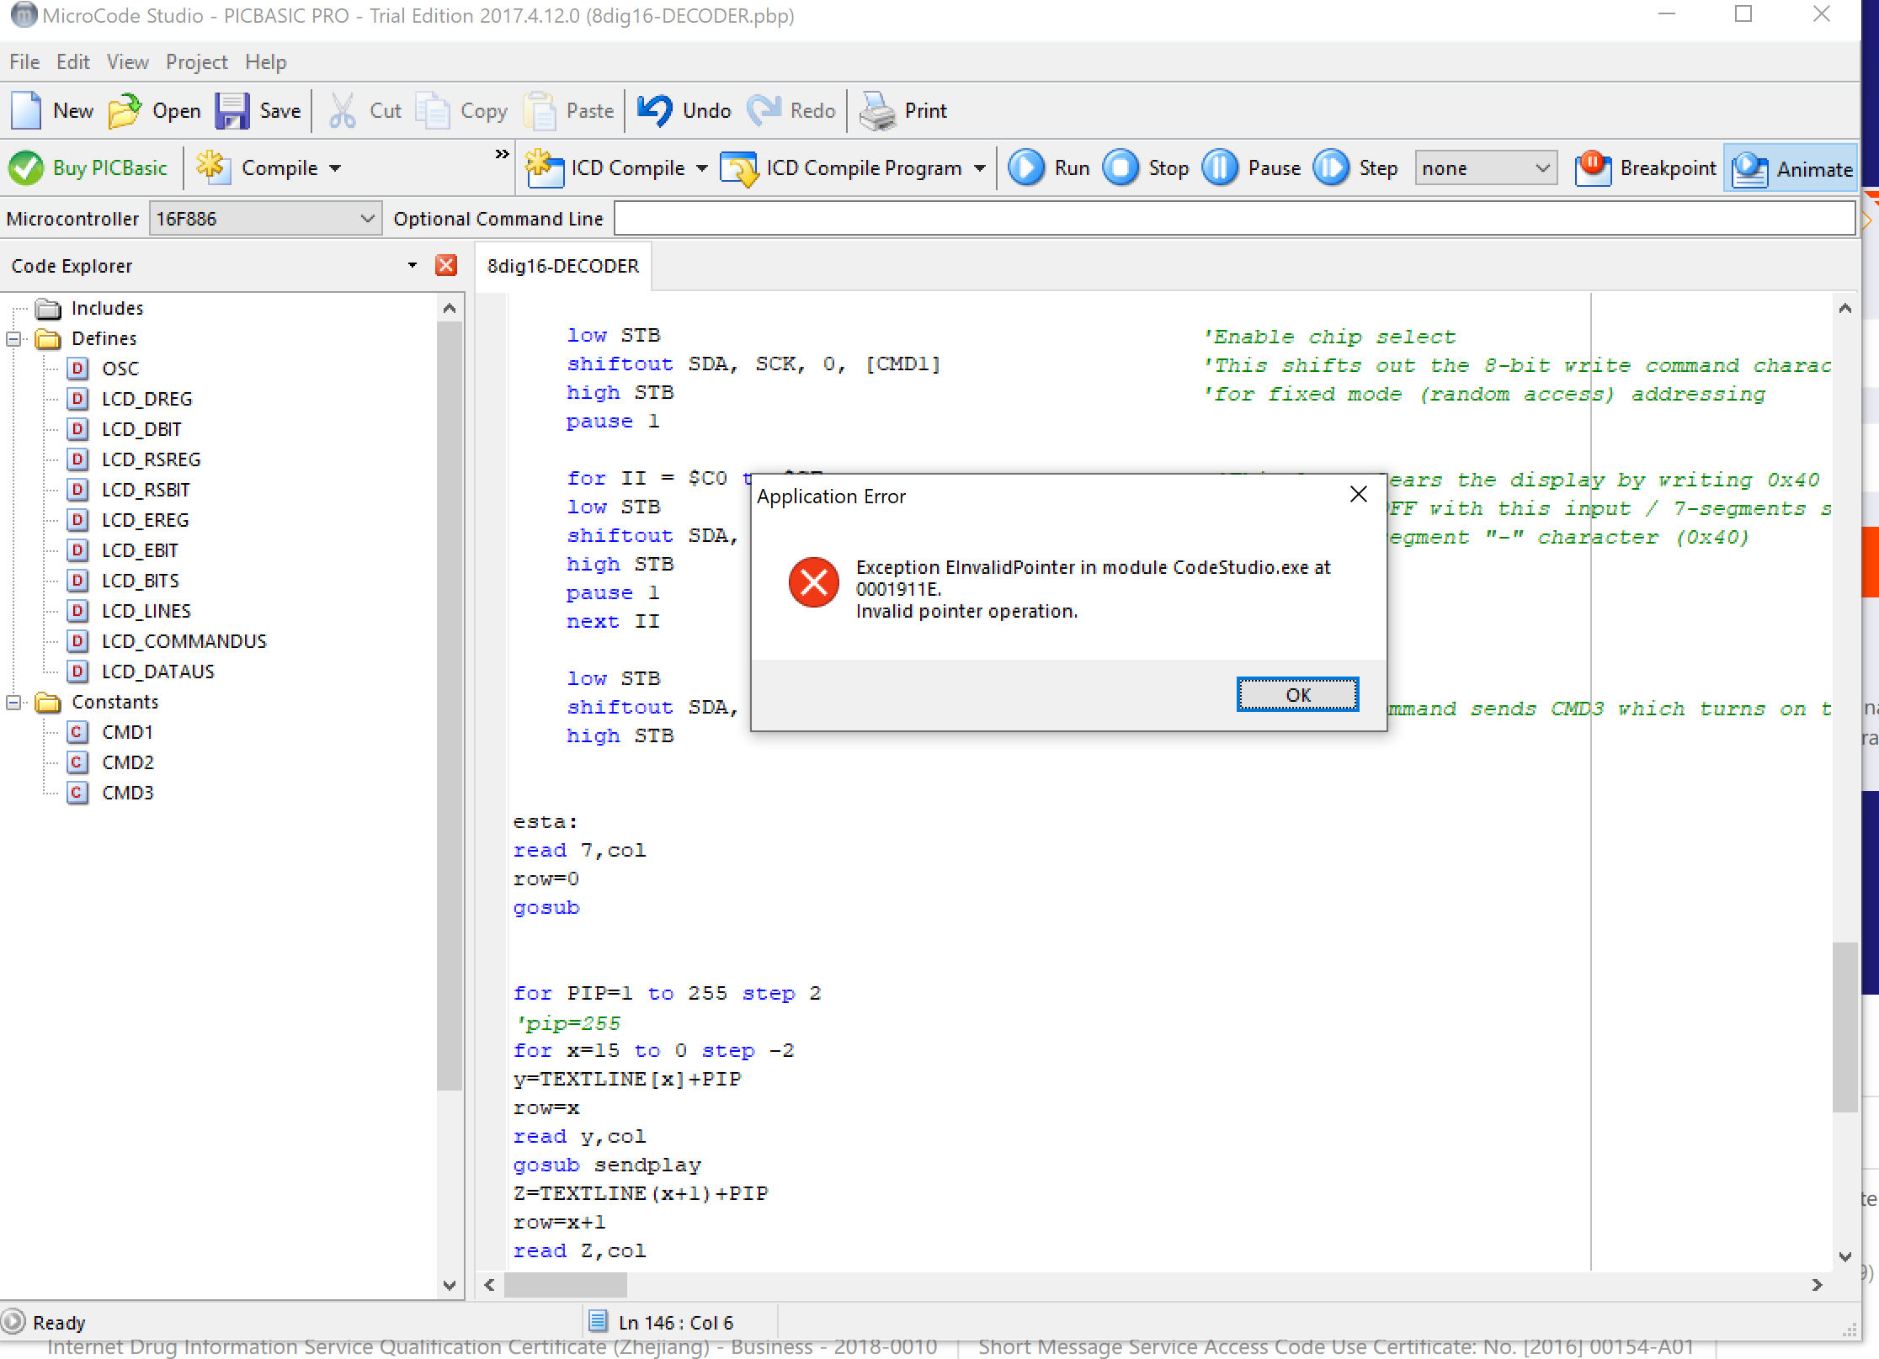Click the Pause icon
The width and height of the screenshot is (1879, 1359).
1221,167
